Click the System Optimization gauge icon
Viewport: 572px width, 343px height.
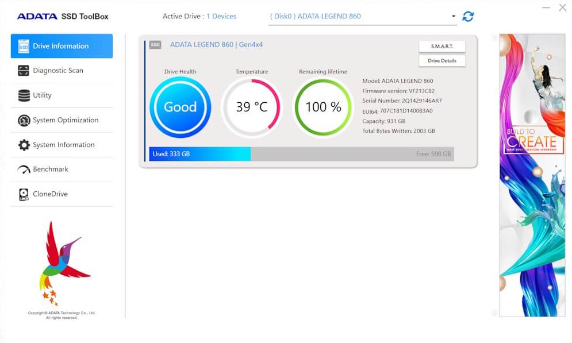tap(24, 120)
